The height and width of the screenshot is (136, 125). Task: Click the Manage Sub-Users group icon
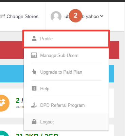34,55
